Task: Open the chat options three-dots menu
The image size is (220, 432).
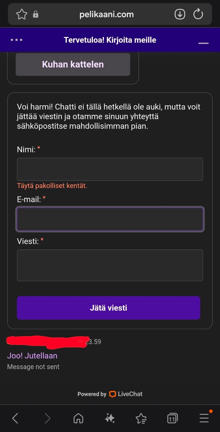Action: (x=16, y=40)
